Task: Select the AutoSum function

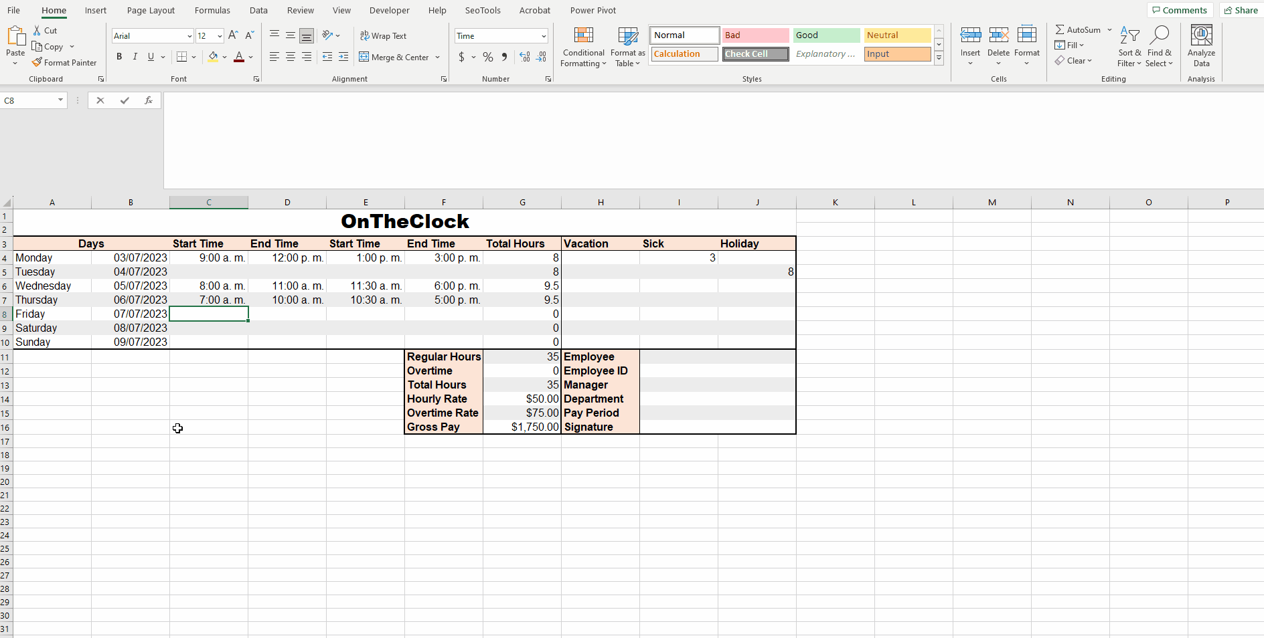Action: 1079,29
